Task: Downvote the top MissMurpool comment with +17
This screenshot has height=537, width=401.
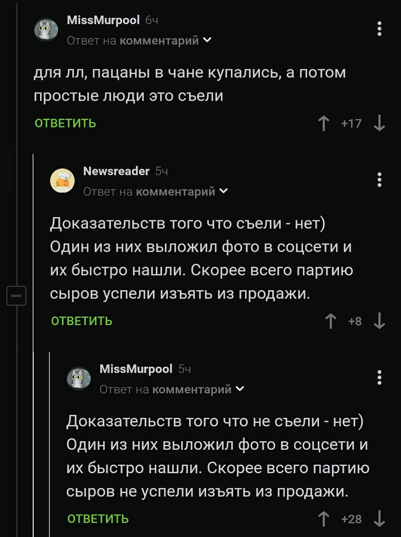Action: 379,123
